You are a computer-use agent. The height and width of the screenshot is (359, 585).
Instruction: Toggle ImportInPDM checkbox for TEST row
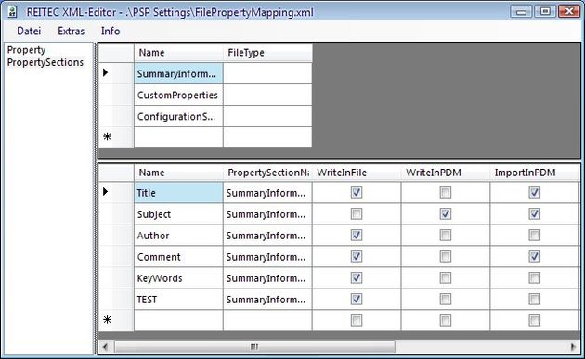click(534, 299)
